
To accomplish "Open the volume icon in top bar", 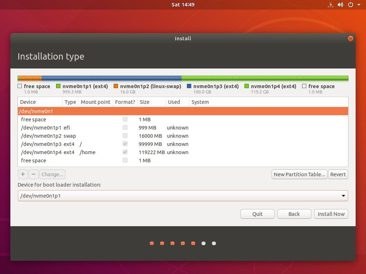I will click(340, 5).
